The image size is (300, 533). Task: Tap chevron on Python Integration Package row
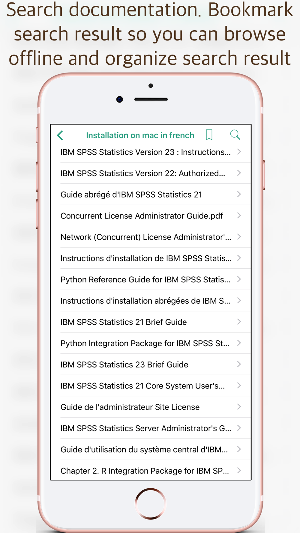tap(239, 343)
